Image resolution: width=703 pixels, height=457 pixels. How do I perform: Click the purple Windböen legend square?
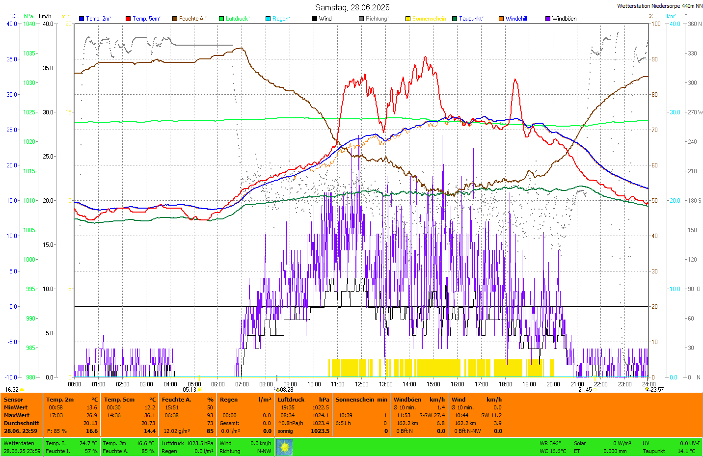point(548,19)
